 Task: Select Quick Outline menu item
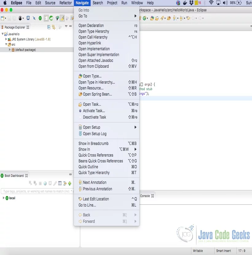point(107,167)
